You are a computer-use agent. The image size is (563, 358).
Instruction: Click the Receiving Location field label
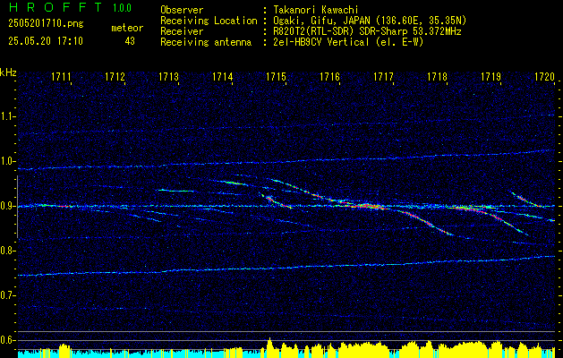(x=209, y=21)
